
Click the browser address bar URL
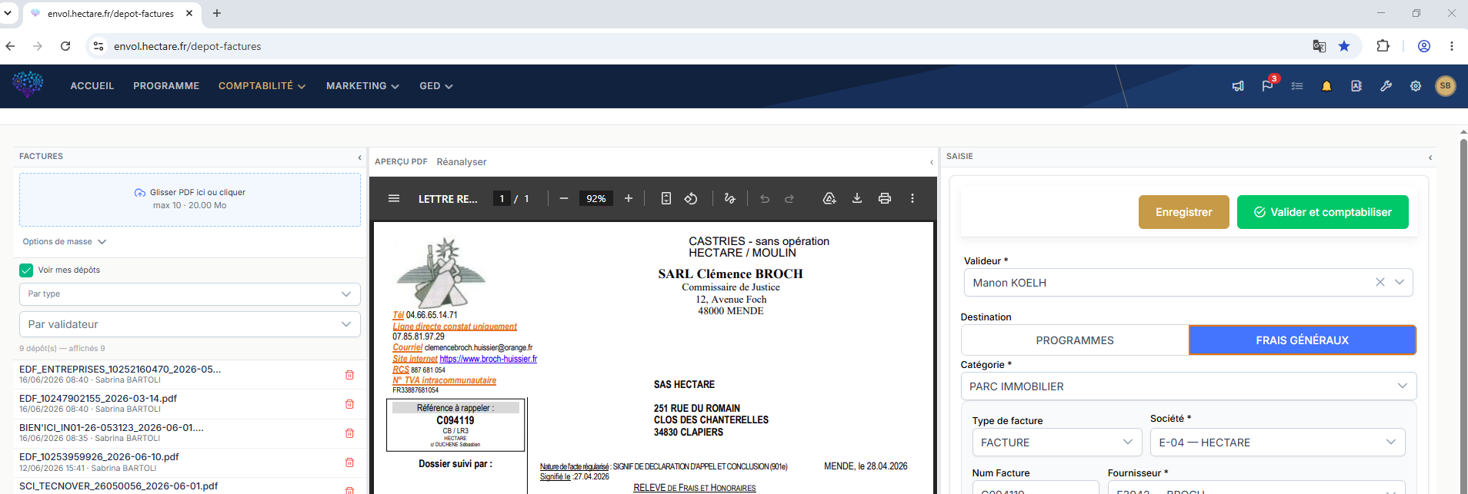pyautogui.click(x=187, y=46)
